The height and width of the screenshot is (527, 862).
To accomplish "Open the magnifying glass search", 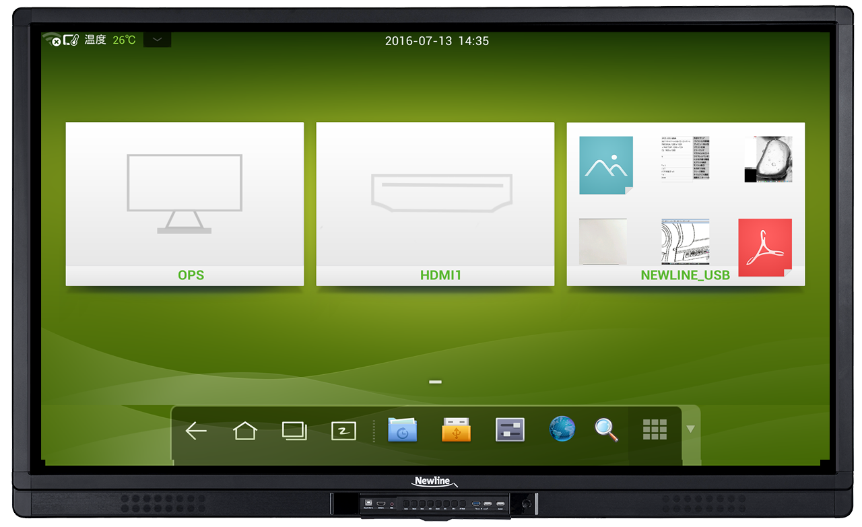I will tap(606, 430).
